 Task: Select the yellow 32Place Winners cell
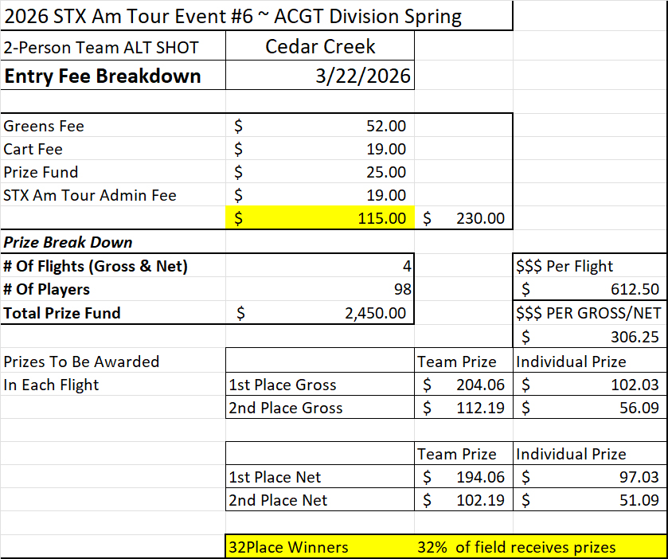pyautogui.click(x=288, y=547)
